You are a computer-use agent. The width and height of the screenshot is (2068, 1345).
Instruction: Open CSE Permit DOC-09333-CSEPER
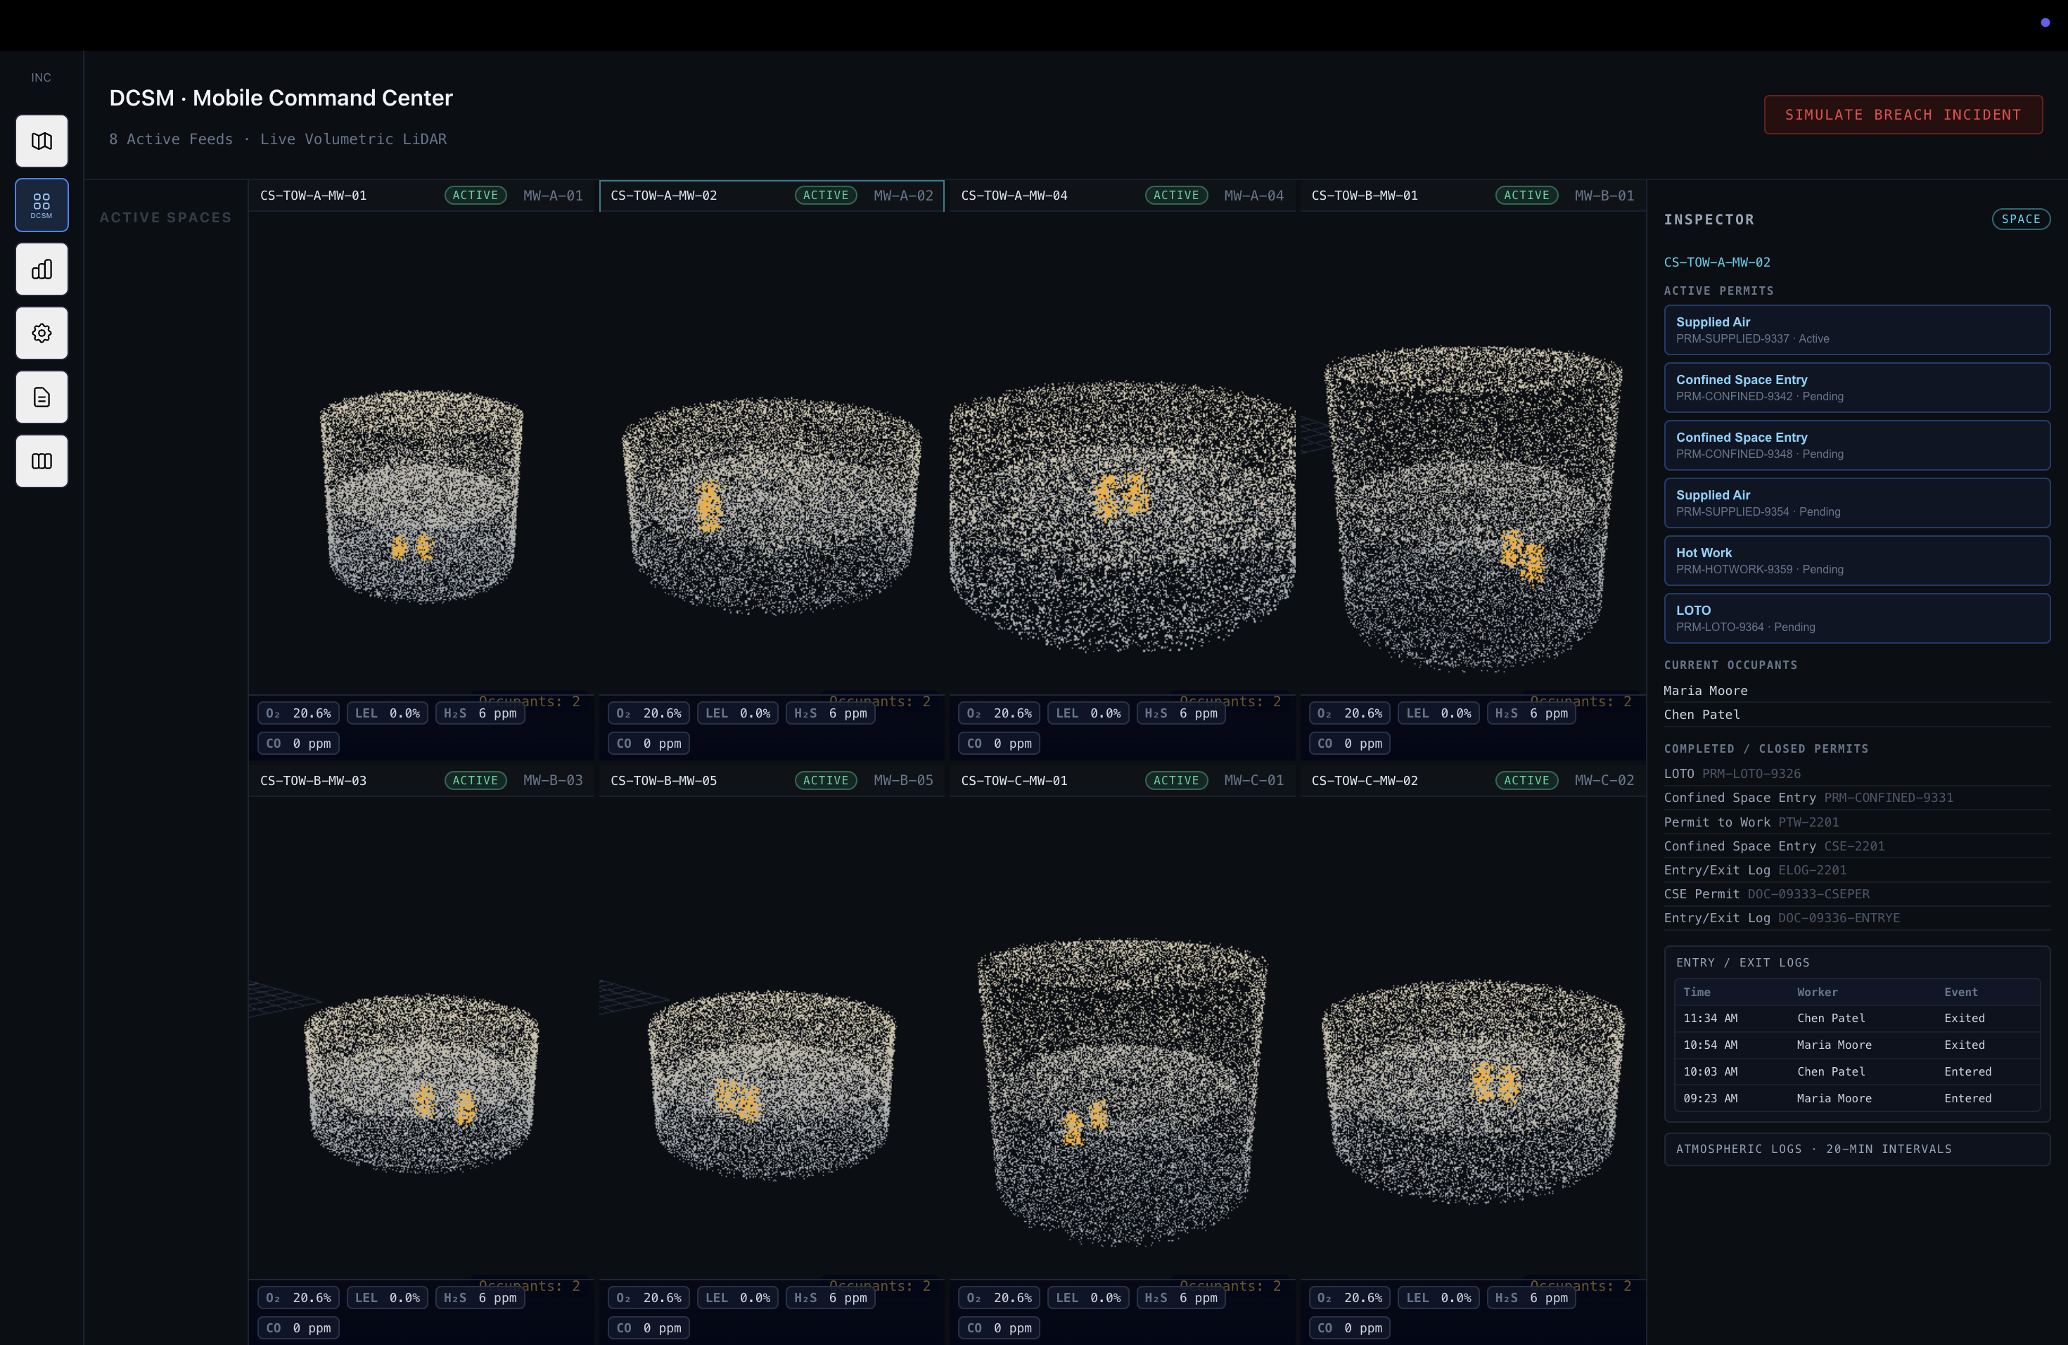coord(1857,894)
